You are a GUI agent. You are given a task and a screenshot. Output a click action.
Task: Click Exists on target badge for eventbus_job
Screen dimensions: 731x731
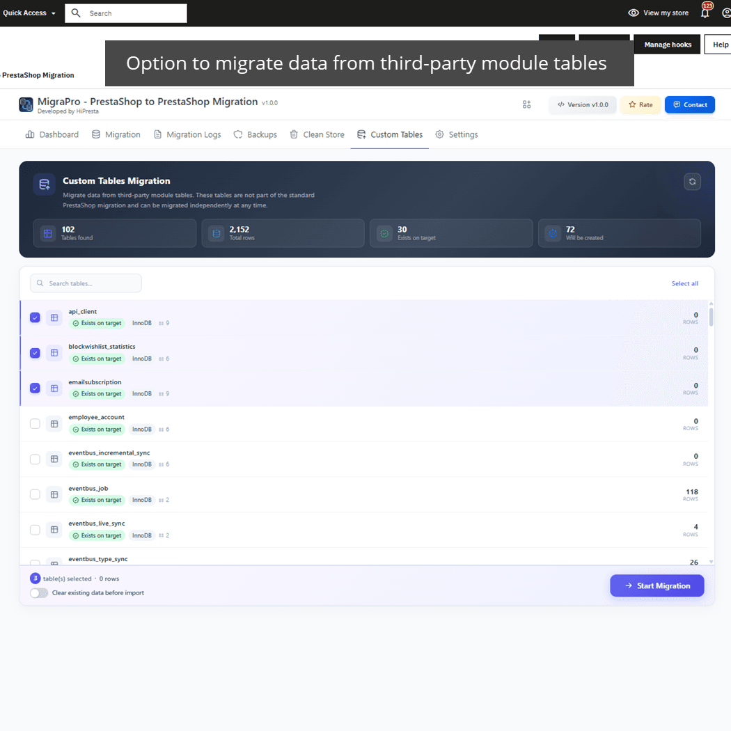click(x=97, y=500)
